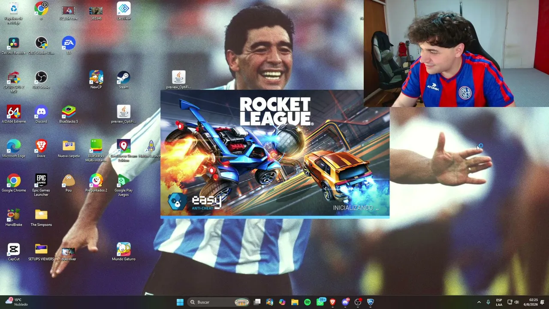549x309 pixels.
Task: Open WhatsApp from the taskbar
Action: tap(320, 302)
